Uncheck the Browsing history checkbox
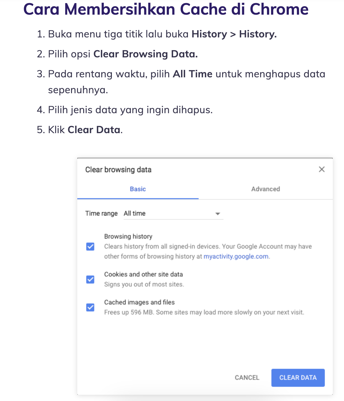The image size is (344, 401). [90, 247]
